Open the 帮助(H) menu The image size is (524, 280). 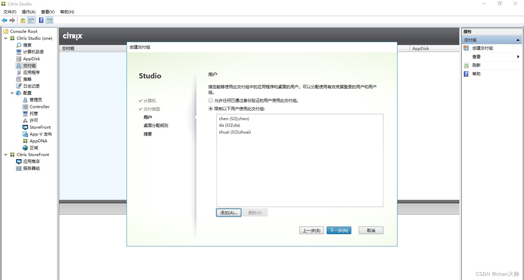coord(67,12)
